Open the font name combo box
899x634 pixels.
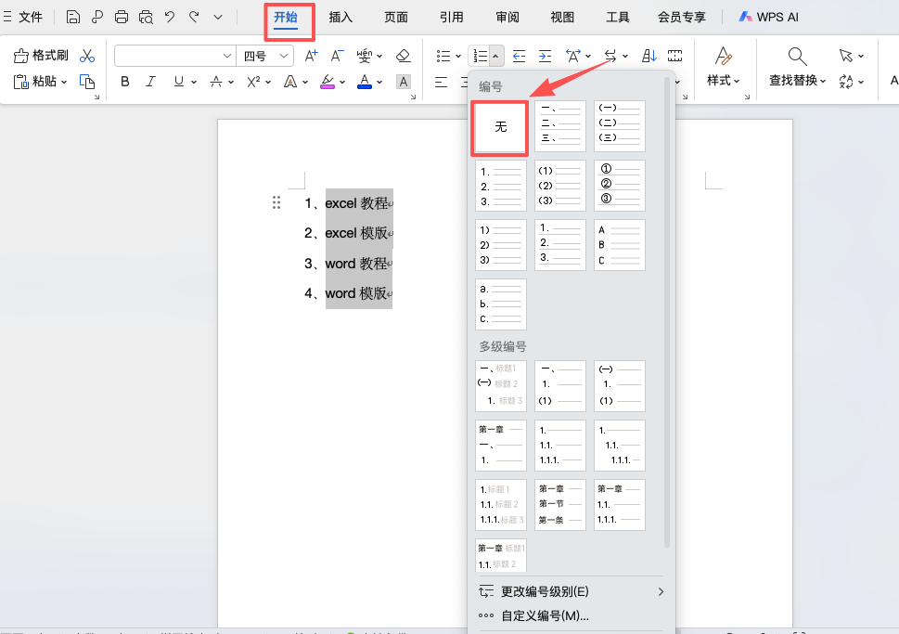click(x=174, y=56)
